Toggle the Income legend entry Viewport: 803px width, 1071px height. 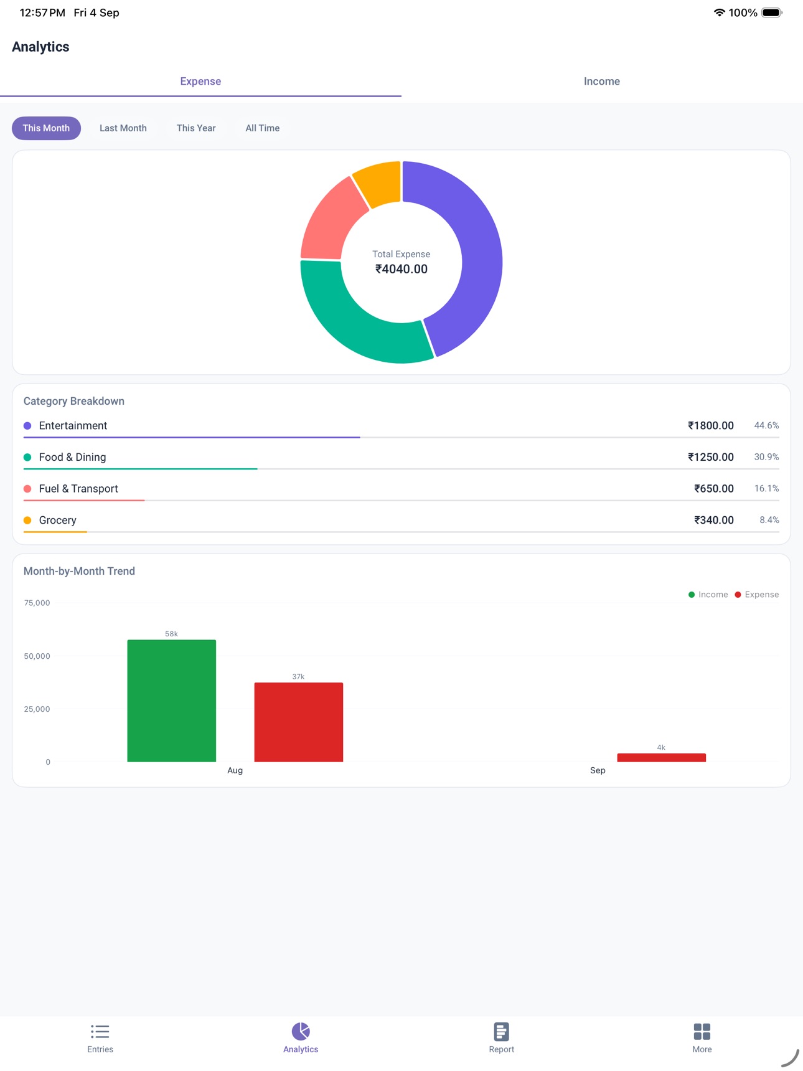[x=708, y=595]
